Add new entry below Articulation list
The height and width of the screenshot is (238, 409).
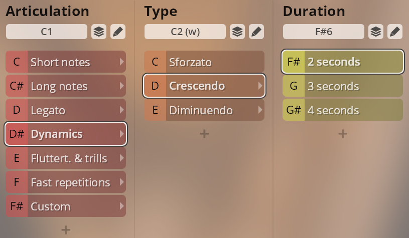pos(66,229)
